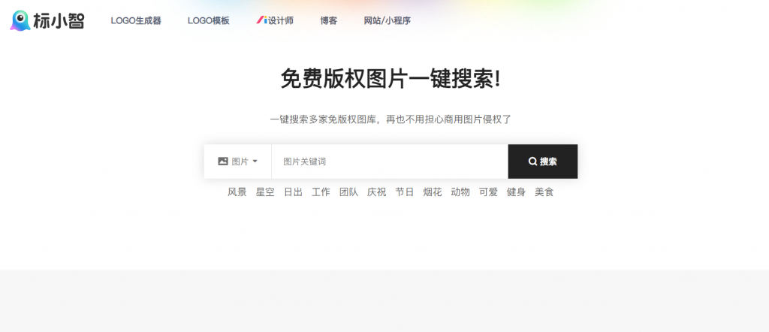Select the 动物 keyword suggestion
This screenshot has width=769, height=332.
coord(460,192)
